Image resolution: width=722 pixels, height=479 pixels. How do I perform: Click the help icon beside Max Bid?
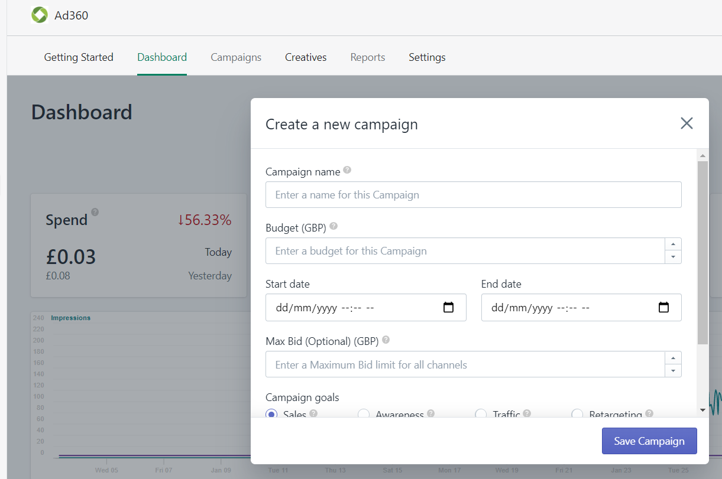(x=386, y=339)
